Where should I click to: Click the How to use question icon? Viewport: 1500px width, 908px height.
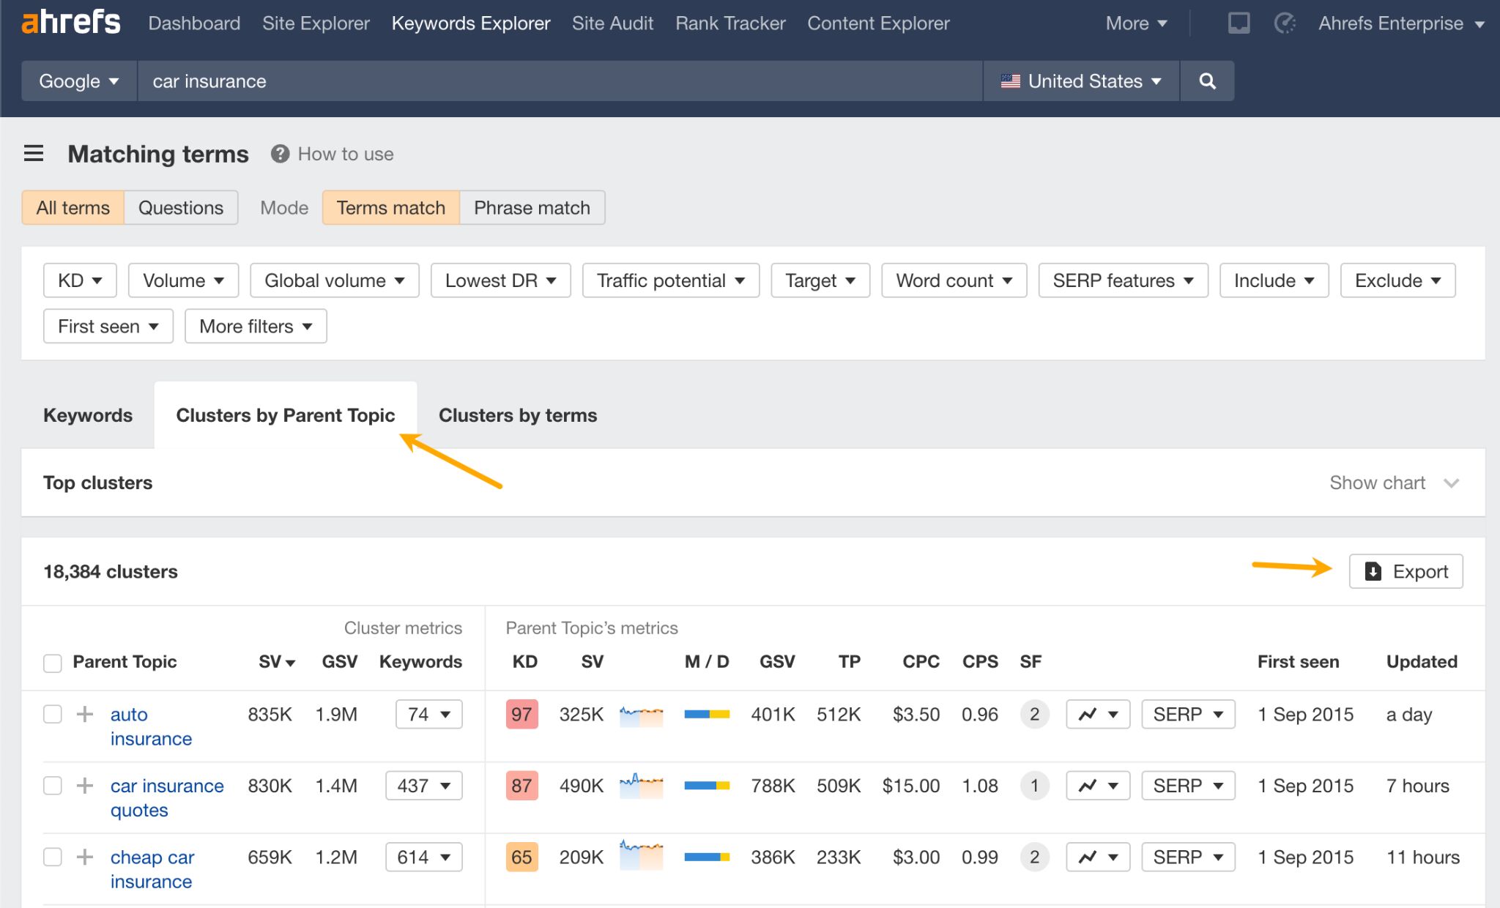pos(280,154)
